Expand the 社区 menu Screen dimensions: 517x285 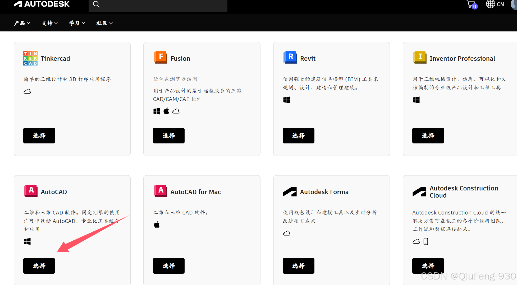[105, 23]
